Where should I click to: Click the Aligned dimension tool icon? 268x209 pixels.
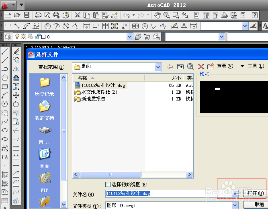(17, 26)
